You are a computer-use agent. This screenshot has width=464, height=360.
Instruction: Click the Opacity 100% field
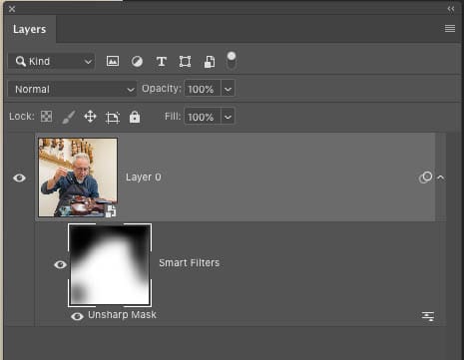tap(203, 89)
